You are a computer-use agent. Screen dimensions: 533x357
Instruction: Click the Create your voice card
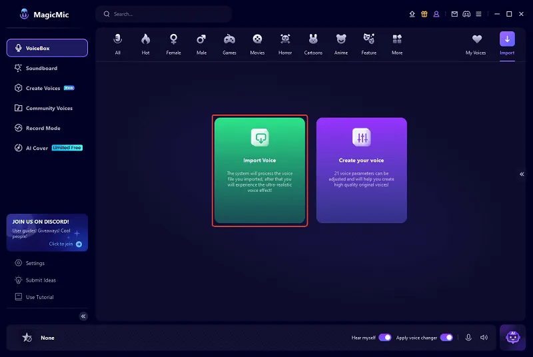click(361, 171)
